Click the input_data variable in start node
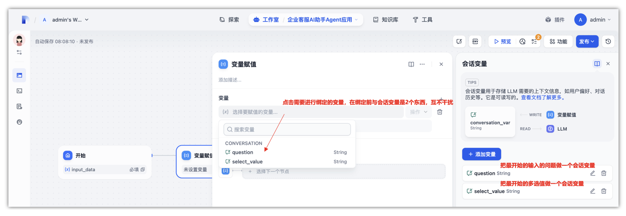 tap(105, 169)
